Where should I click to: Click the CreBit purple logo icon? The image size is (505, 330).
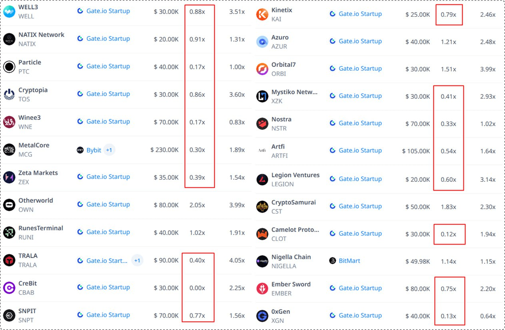(x=9, y=288)
